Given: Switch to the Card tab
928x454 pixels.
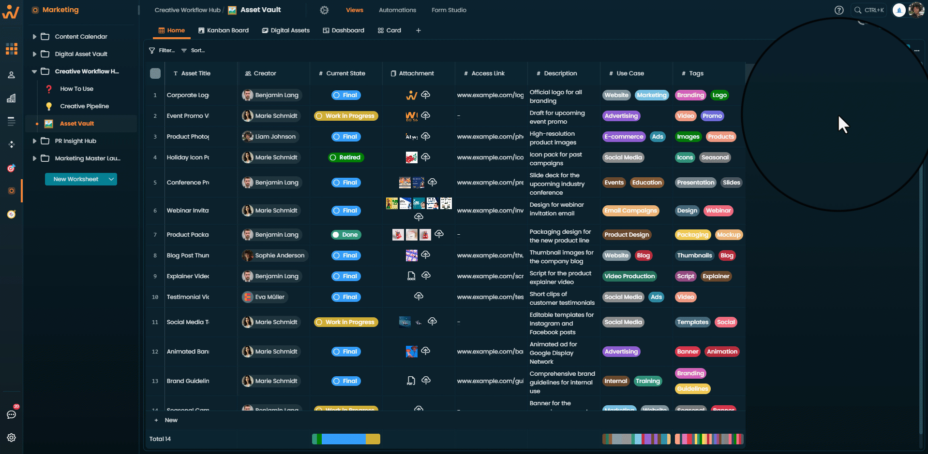Looking at the screenshot, I should [389, 30].
